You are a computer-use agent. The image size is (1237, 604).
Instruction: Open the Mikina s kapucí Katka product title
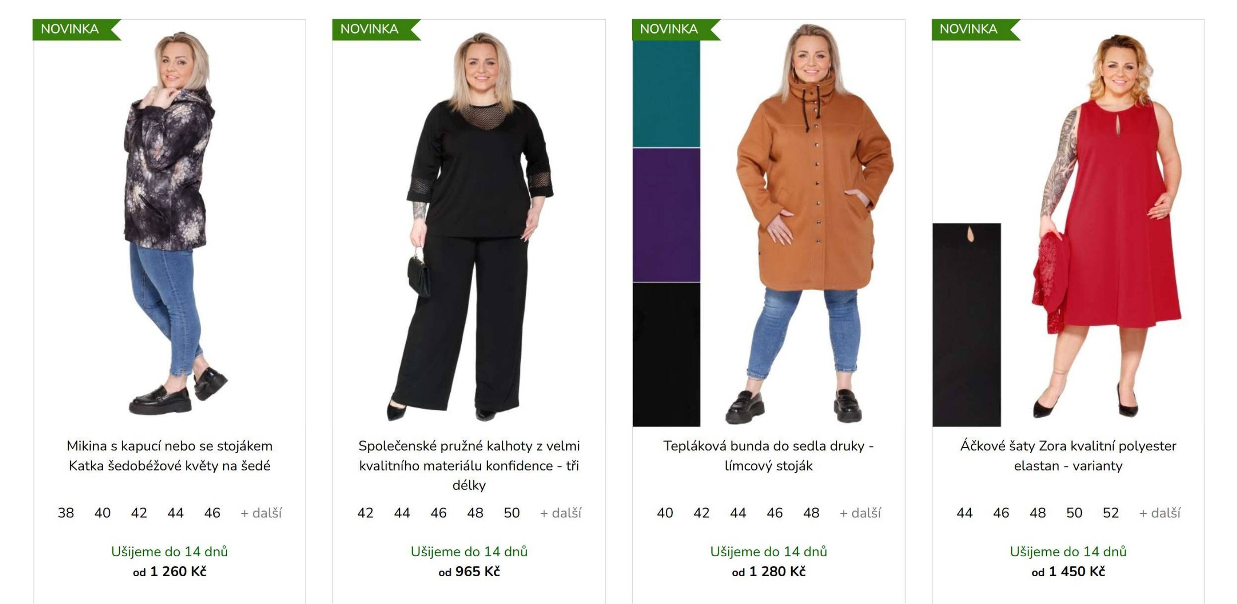pos(170,456)
